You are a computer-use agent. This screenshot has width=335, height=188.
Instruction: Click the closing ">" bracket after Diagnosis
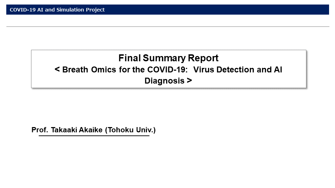(189, 80)
